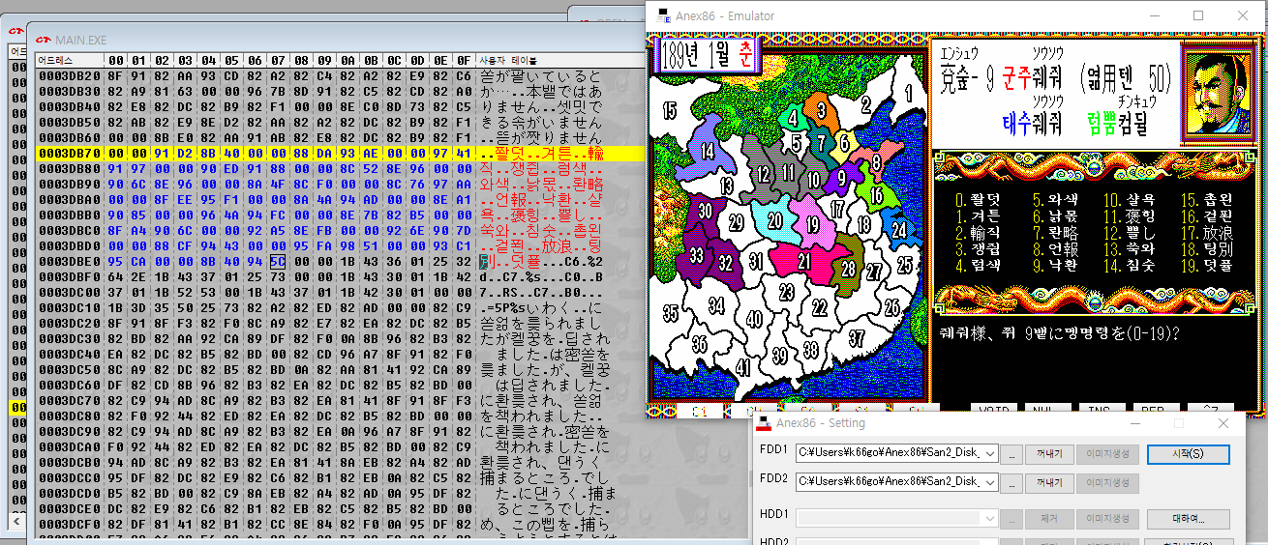
Task: Select magenta province 9 on the map
Action: tap(841, 177)
